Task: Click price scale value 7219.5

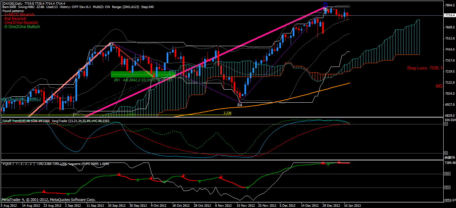Action: [450, 72]
